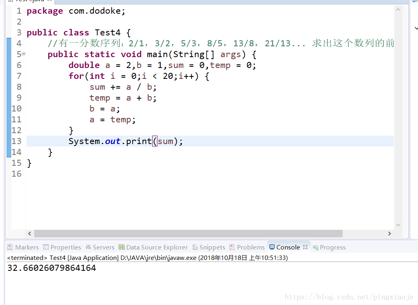Click the 'double a = 2,b = 1' declaration
Screen dimensions: 418x305
[x=162, y=65]
